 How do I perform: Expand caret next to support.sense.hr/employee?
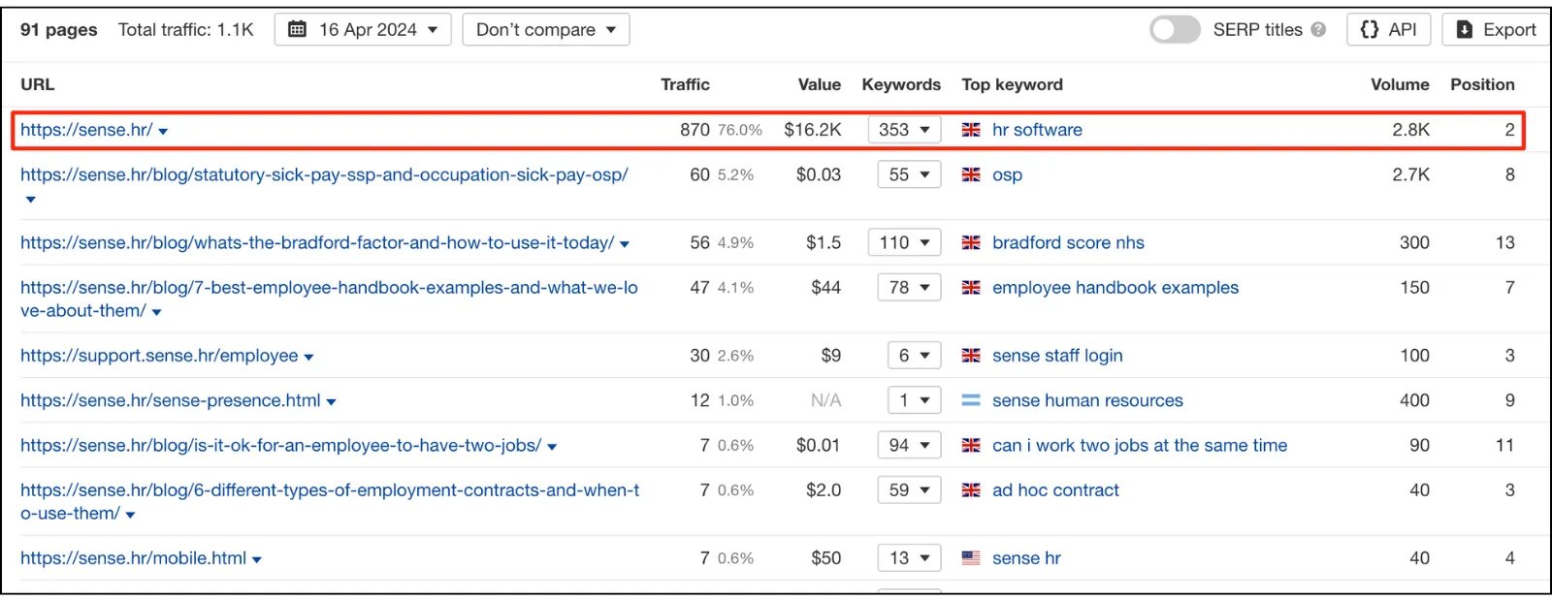click(x=308, y=358)
